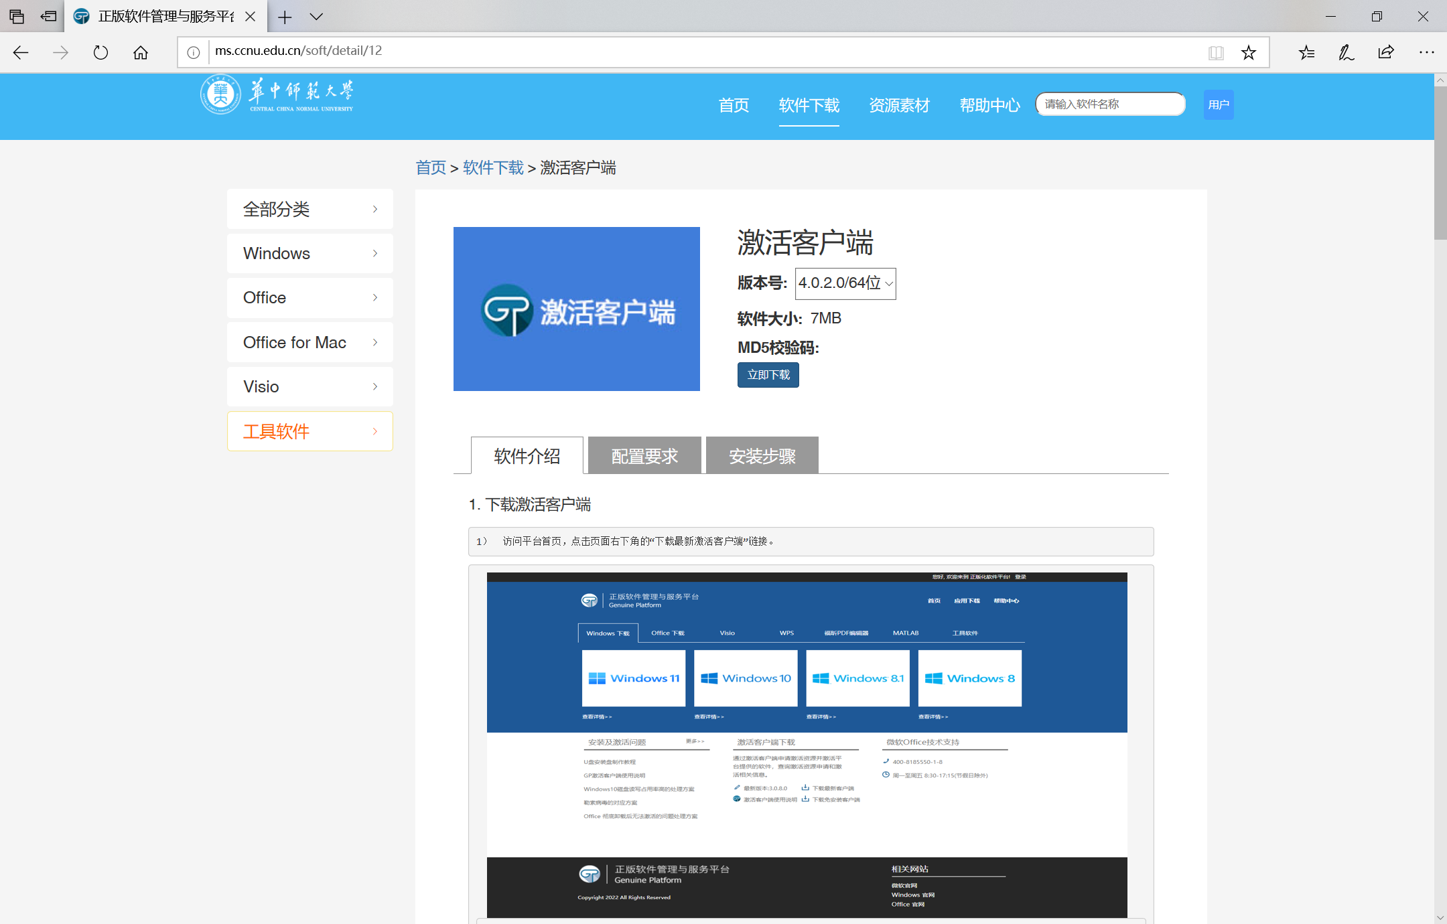Open the 资源素材 navigation item
Image resolution: width=1447 pixels, height=924 pixels.
(x=899, y=105)
